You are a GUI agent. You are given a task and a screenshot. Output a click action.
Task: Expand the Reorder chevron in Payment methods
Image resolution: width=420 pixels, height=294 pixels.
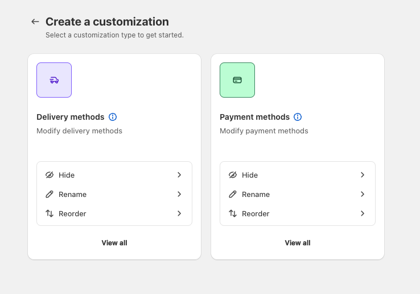point(363,213)
